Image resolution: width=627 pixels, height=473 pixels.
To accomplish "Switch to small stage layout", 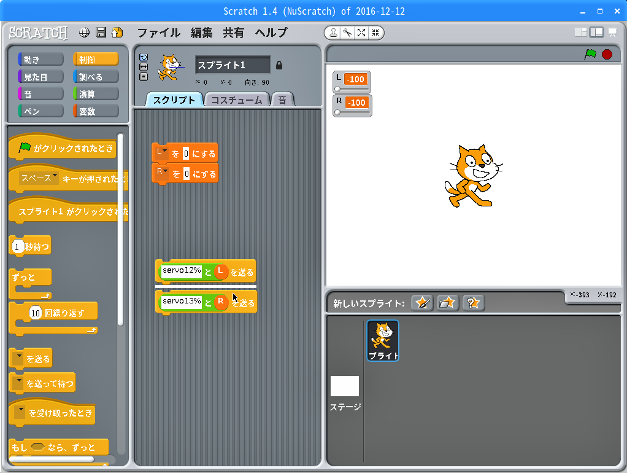I will [580, 33].
